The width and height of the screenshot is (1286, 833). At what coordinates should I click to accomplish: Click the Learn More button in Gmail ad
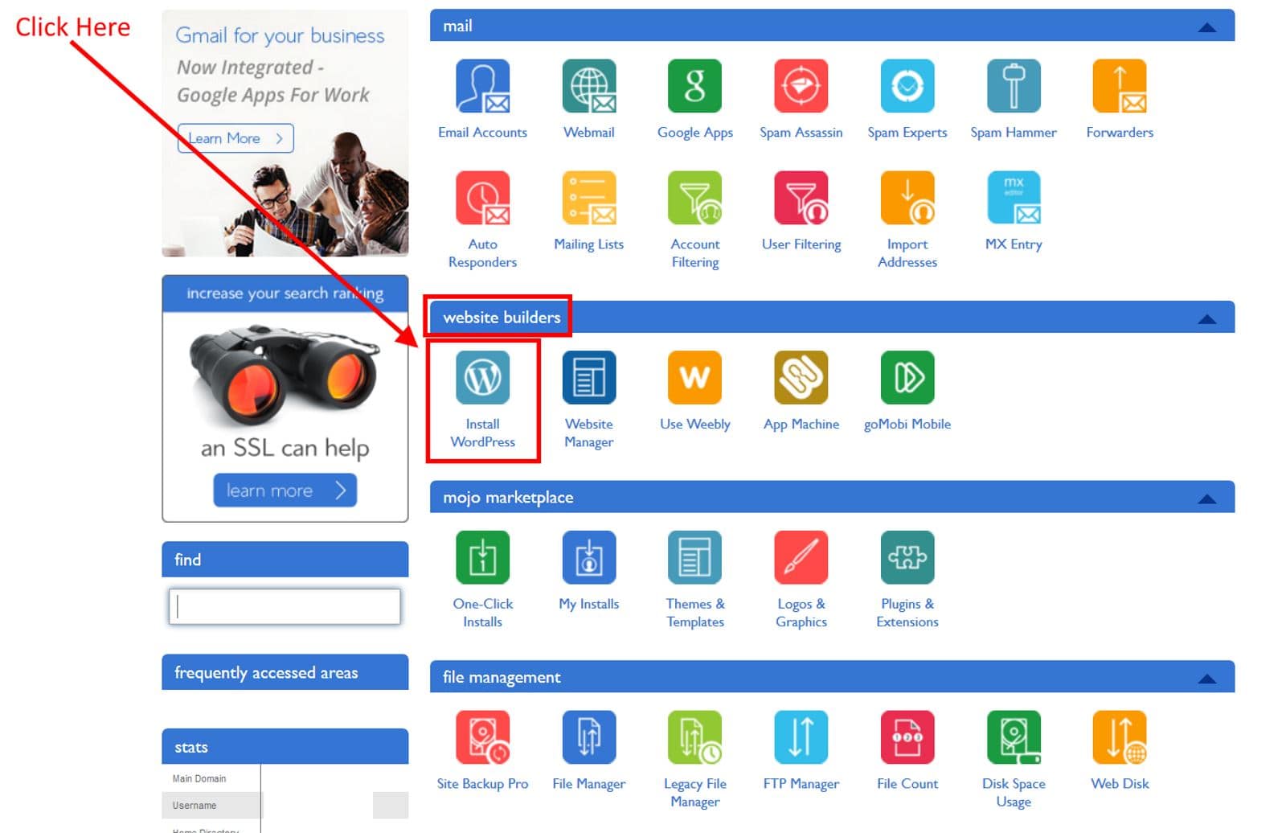click(x=235, y=138)
